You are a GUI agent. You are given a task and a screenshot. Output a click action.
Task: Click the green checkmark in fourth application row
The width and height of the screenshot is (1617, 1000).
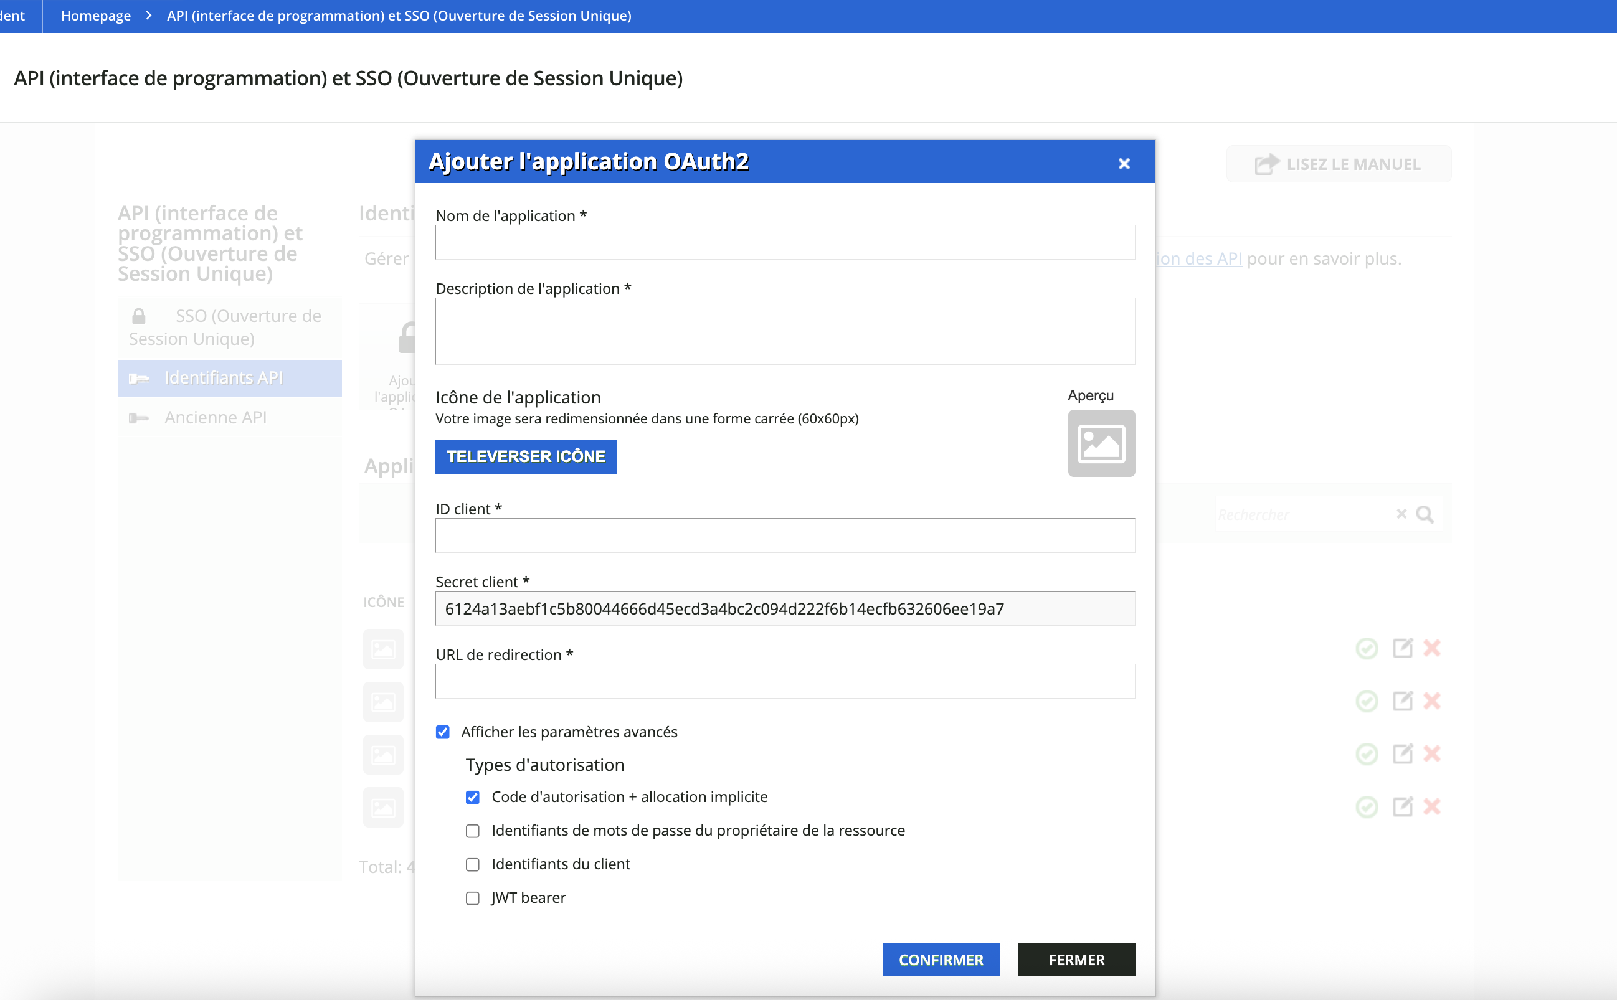1367,807
